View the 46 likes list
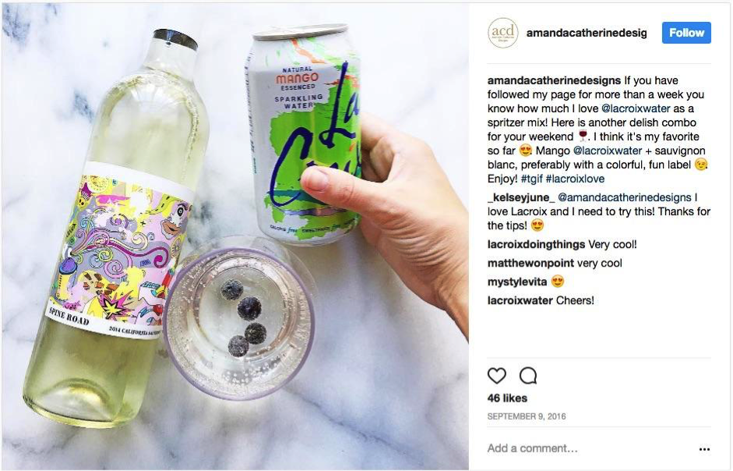 507,398
